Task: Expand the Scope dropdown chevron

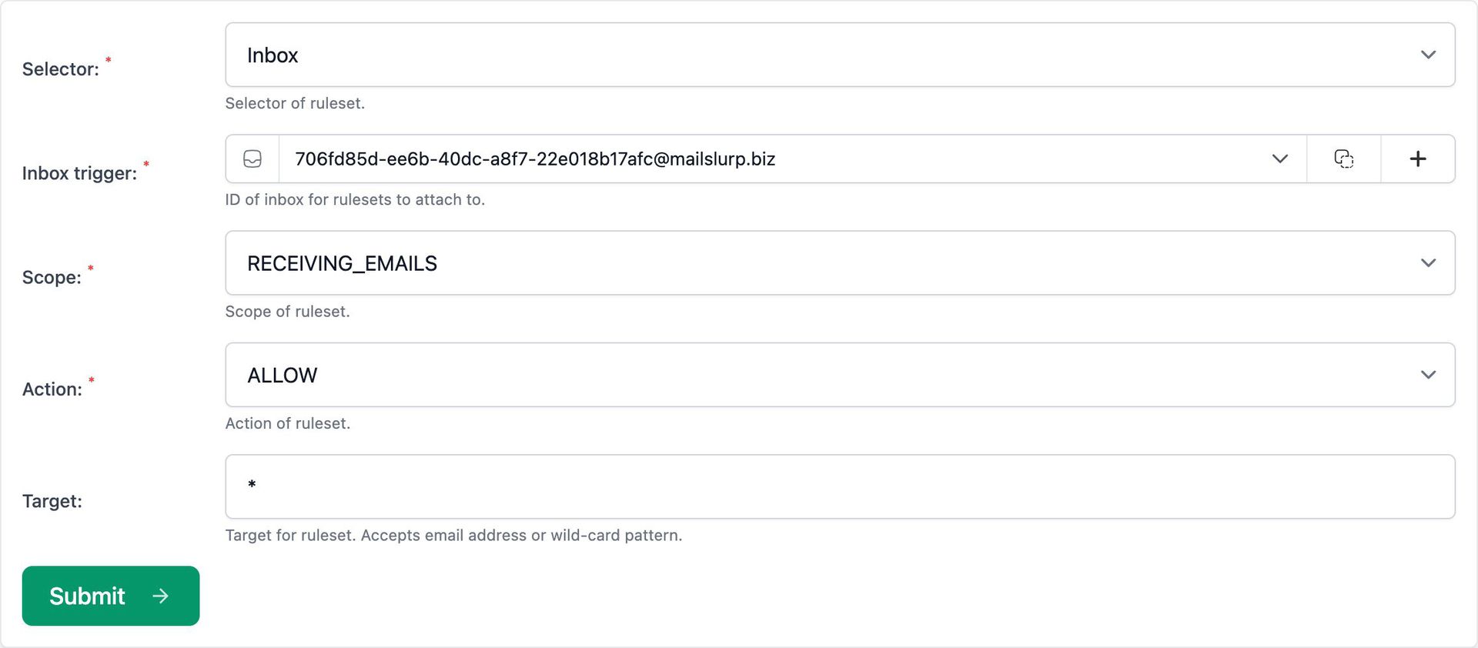Action: (x=1428, y=263)
